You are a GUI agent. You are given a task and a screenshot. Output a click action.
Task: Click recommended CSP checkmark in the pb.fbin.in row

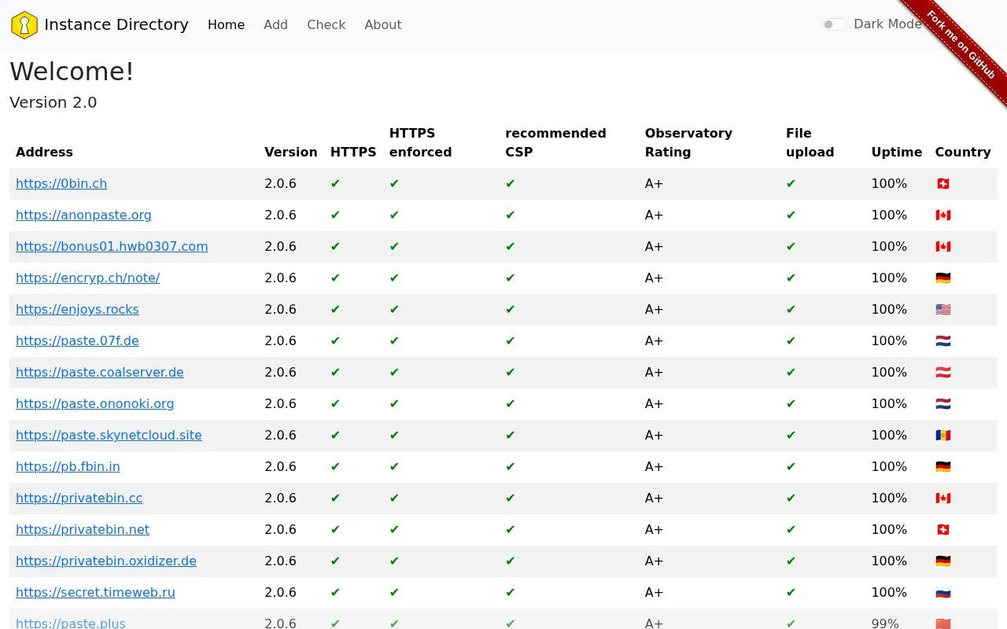click(510, 466)
